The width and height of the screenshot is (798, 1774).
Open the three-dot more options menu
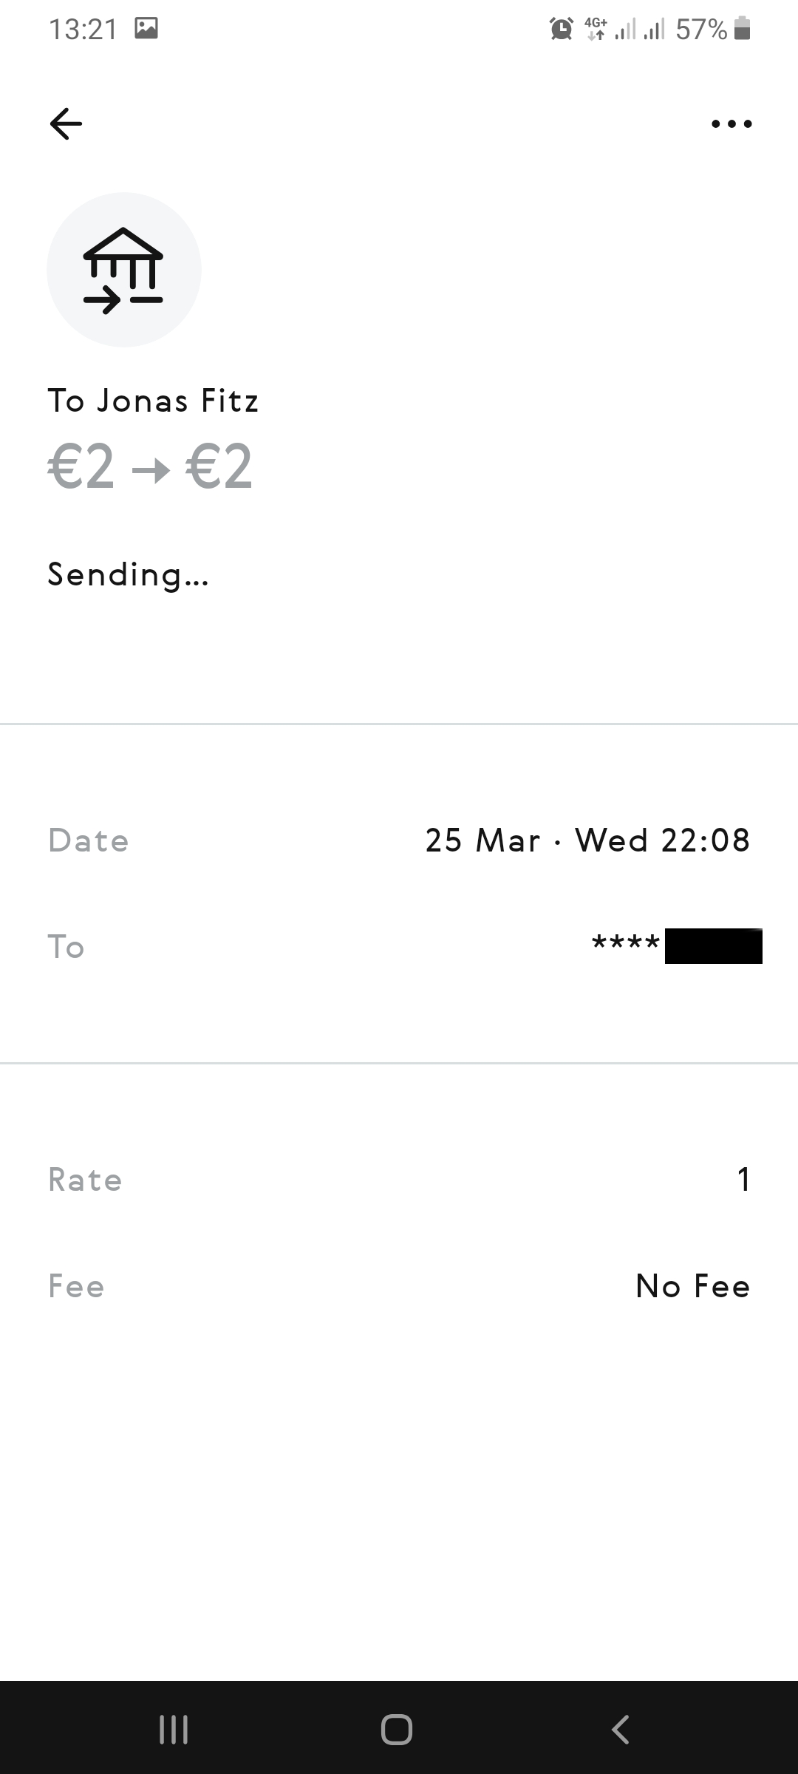click(x=731, y=123)
